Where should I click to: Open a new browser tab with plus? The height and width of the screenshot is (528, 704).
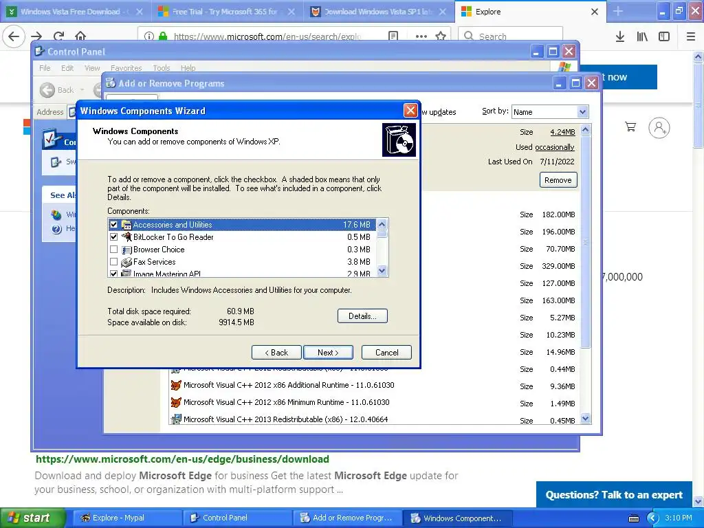coord(618,11)
